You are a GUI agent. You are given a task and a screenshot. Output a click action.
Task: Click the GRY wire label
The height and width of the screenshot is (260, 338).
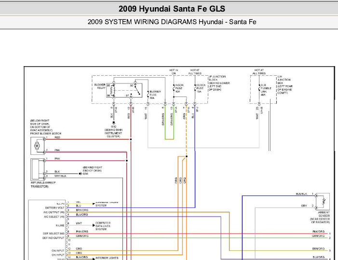304,205
